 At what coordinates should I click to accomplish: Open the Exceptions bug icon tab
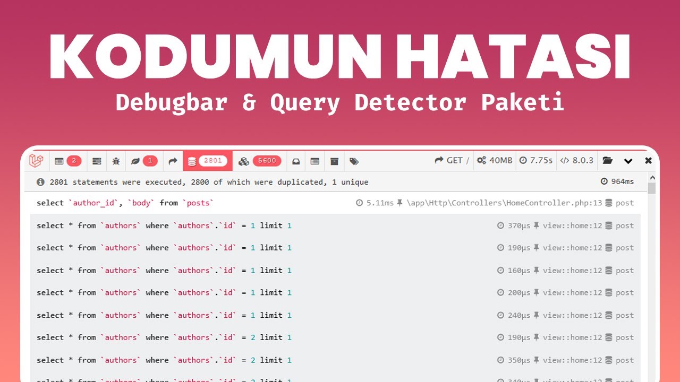point(116,161)
